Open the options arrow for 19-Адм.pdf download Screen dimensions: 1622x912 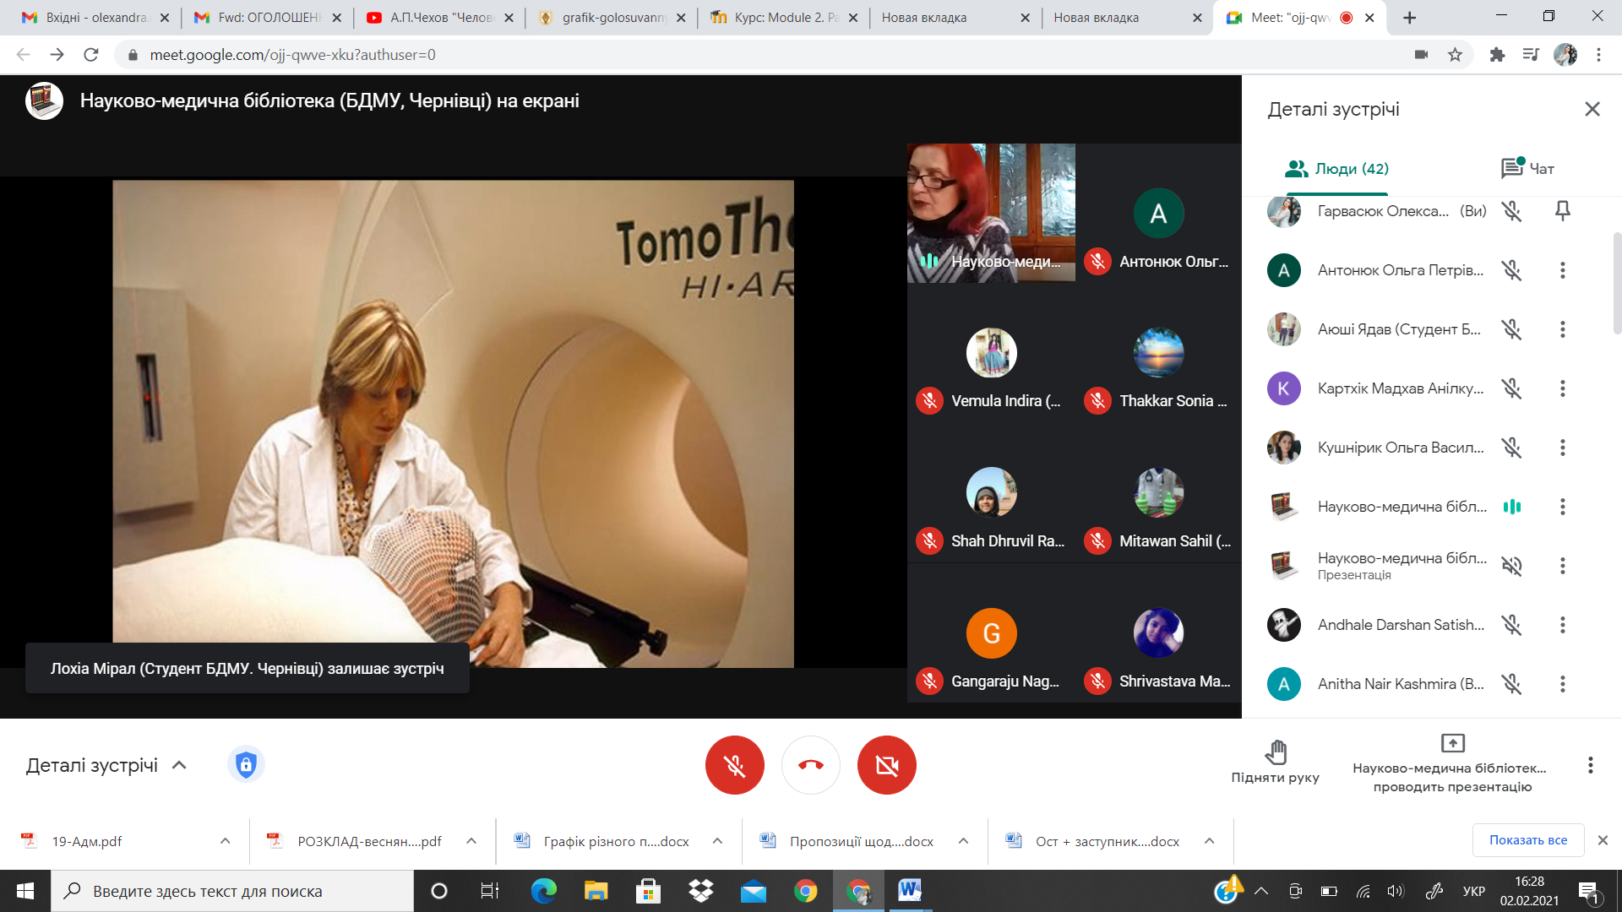(x=225, y=841)
